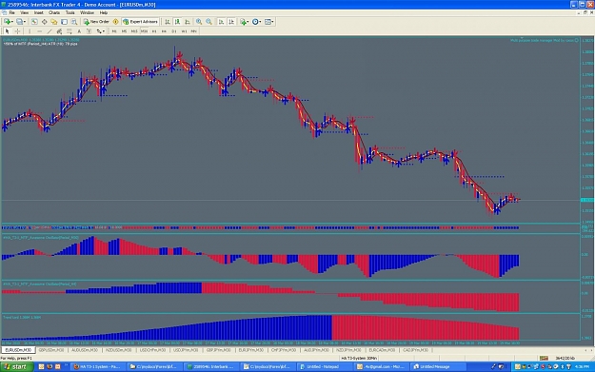The width and height of the screenshot is (595, 372).
Task: Open the Periods clock icon
Action: pyautogui.click(x=255, y=22)
